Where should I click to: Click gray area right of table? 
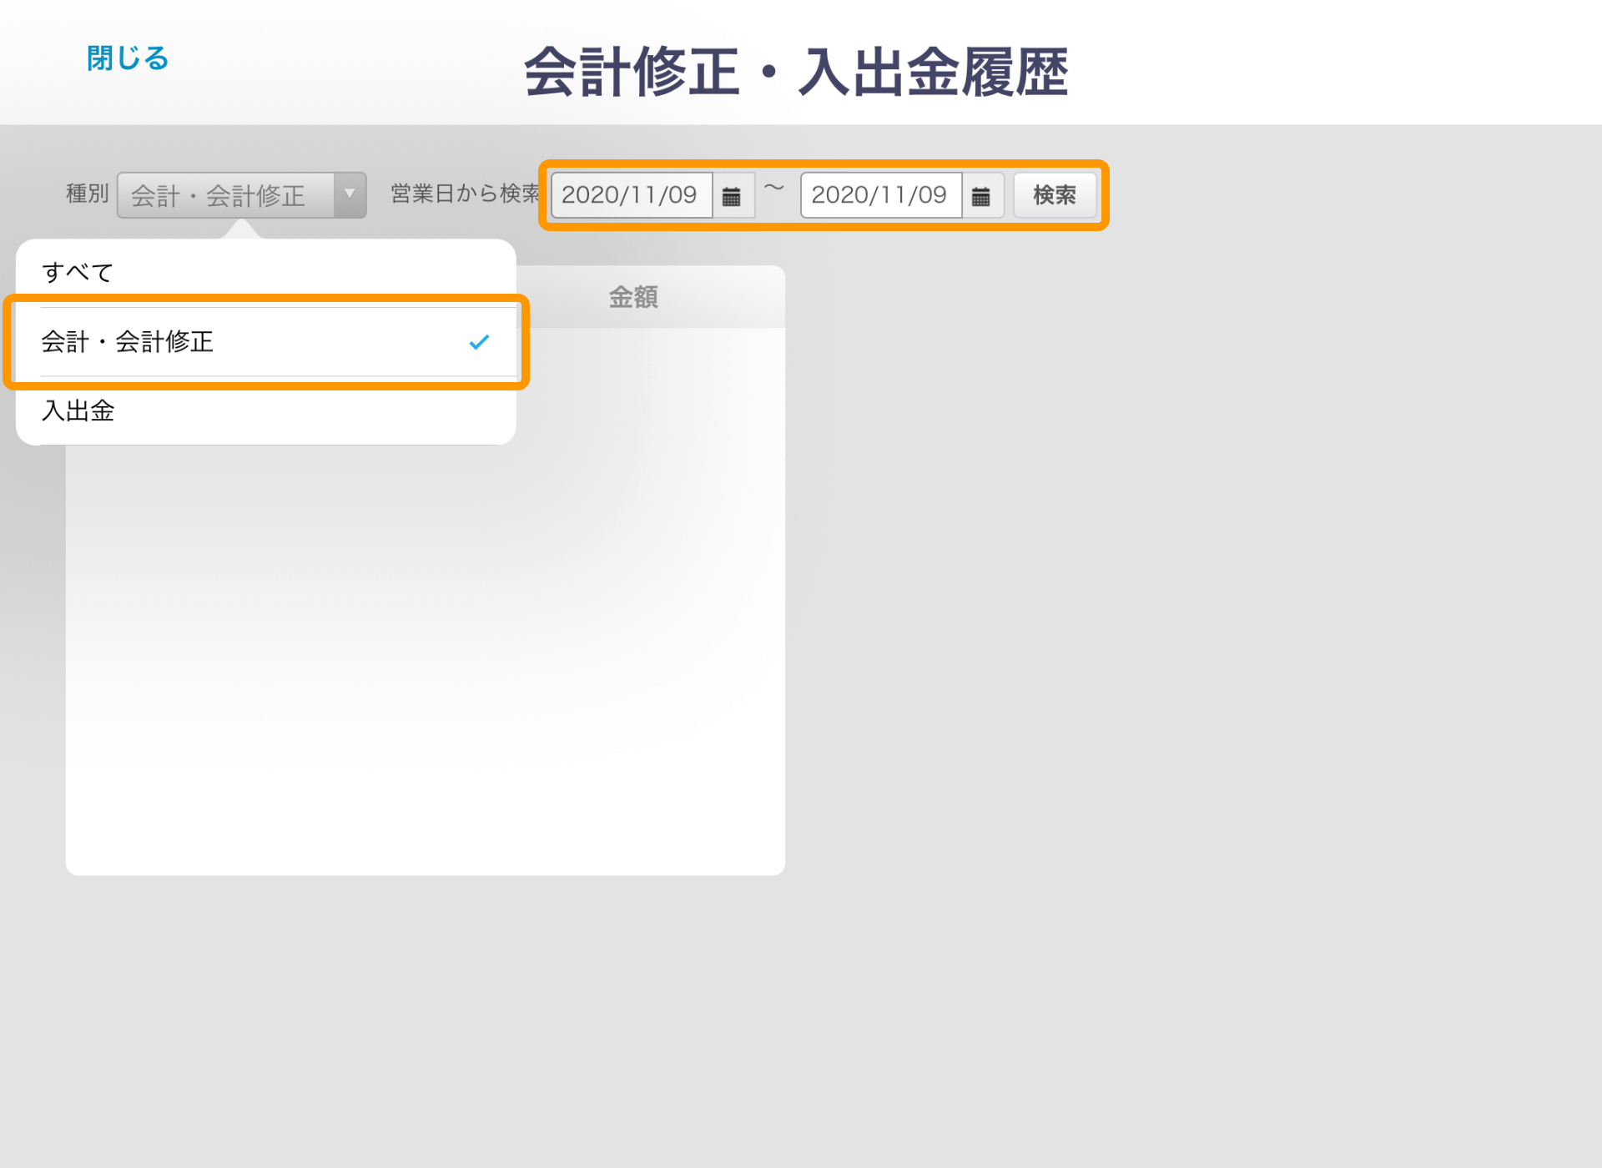(x=1168, y=584)
